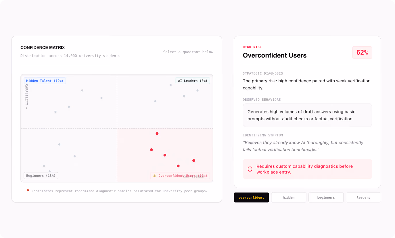Viewport: 395px width, 238px height.
Task: Click the rightmost red dot in overconfident quadrant
Action: tap(194, 161)
